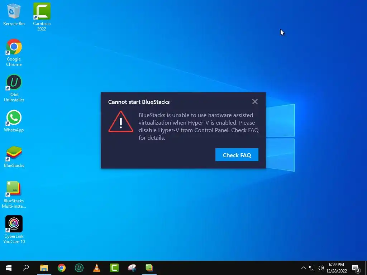Viewport: 367px width, 275px height.
Task: Launch Chrome from the taskbar
Action: click(x=62, y=268)
